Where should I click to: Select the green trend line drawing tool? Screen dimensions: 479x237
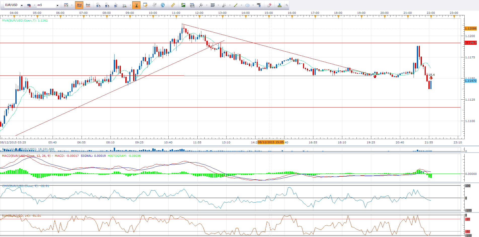(236, 5)
